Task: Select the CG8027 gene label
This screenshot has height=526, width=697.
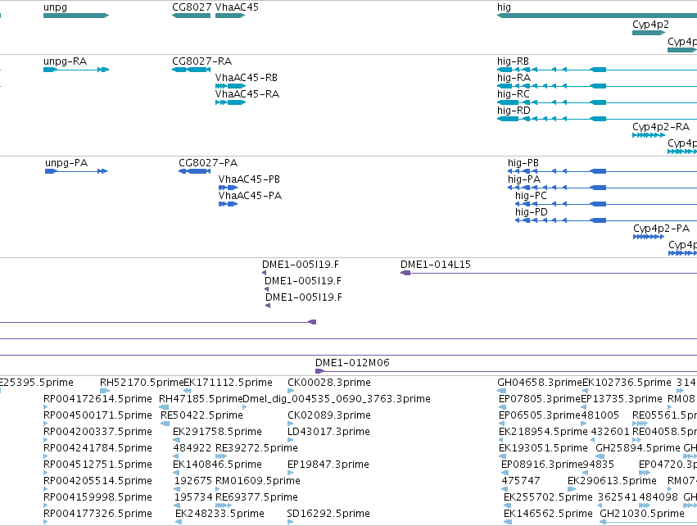Action: tap(192, 7)
